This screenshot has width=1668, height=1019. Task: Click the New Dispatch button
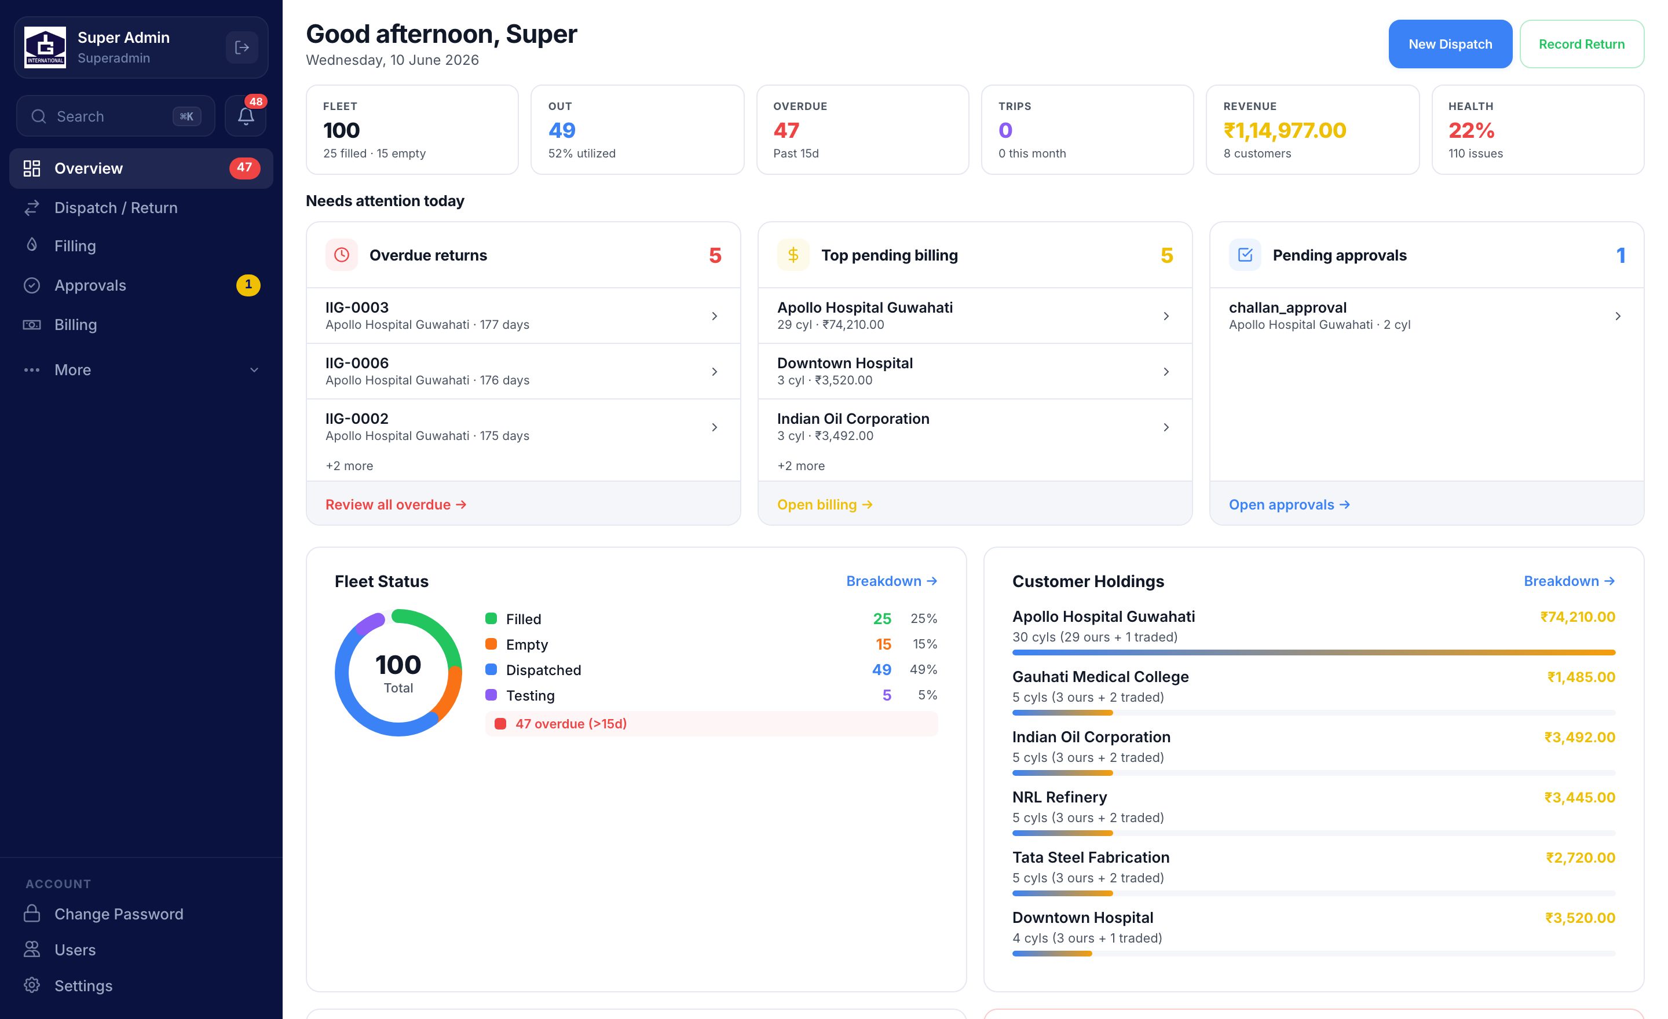(x=1450, y=44)
